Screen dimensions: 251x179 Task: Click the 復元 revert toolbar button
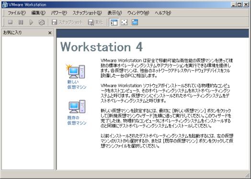tap(95, 22)
